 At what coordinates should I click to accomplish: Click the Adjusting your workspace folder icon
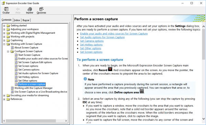(x=8, y=29)
